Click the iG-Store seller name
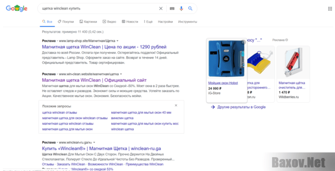Viewport: 335px width, 171px height. (x=214, y=93)
